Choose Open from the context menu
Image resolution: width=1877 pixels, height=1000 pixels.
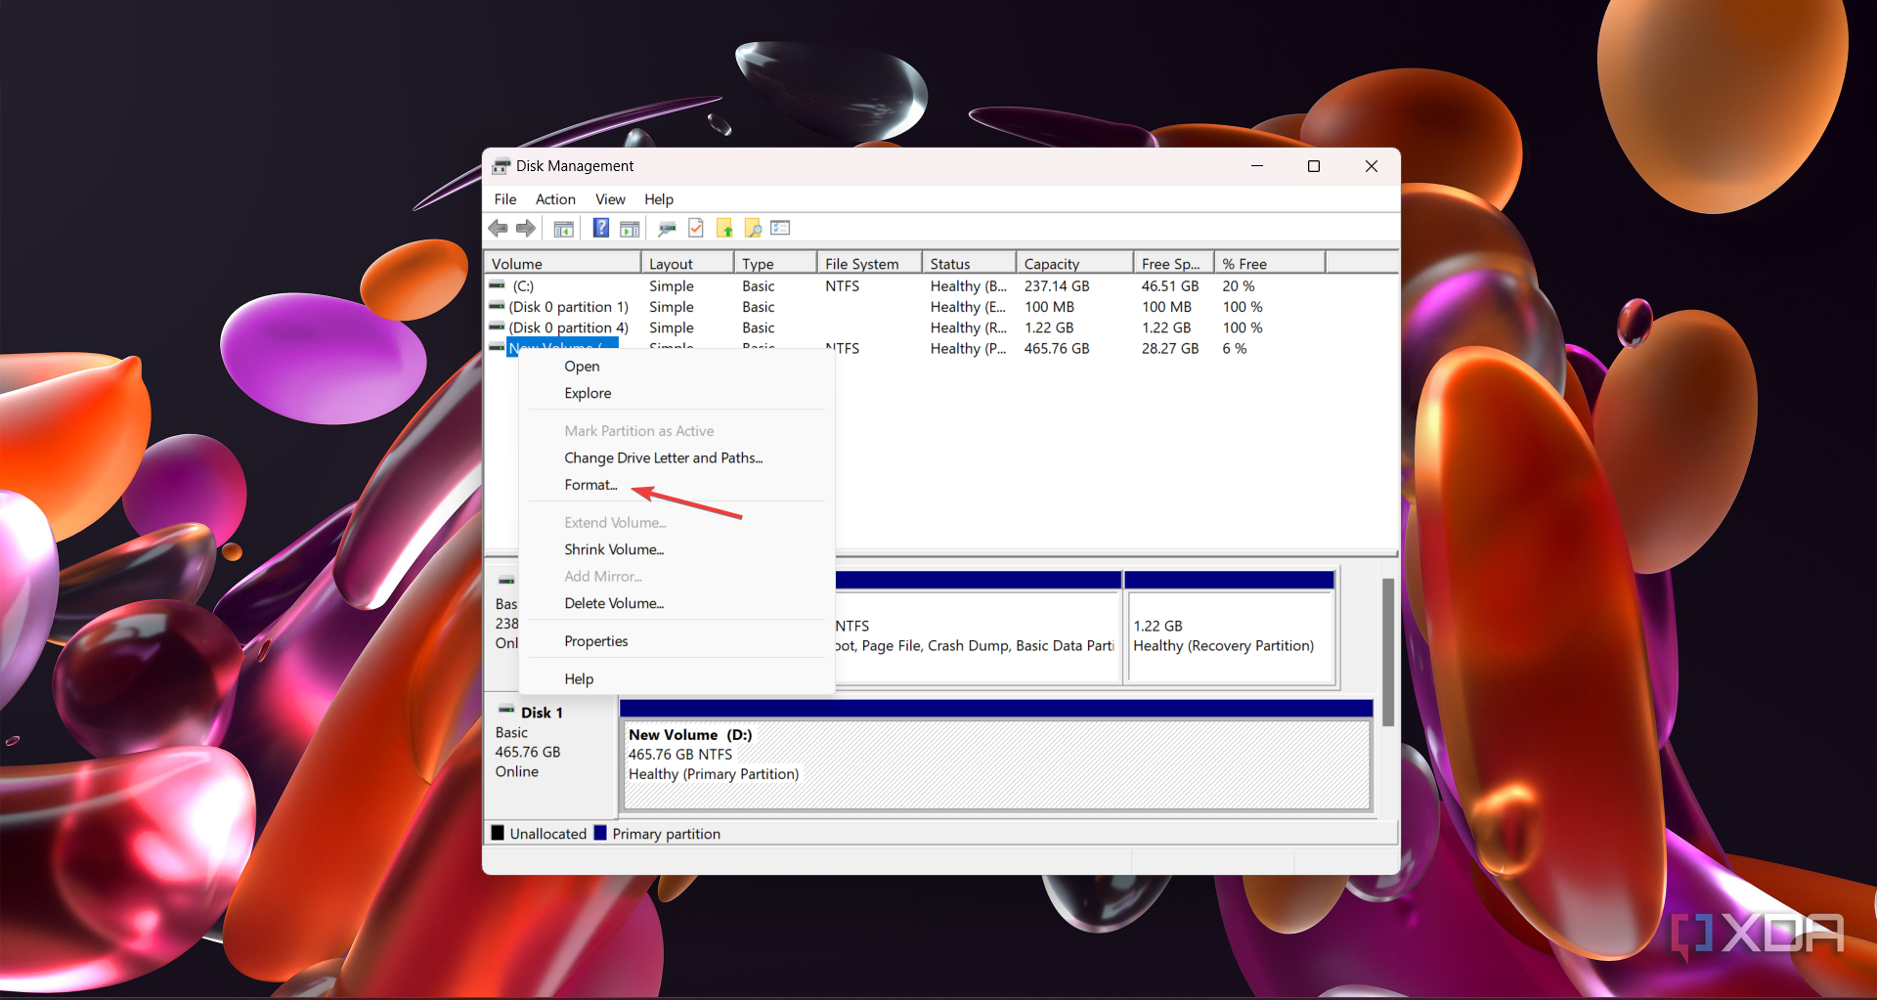(x=677, y=367)
